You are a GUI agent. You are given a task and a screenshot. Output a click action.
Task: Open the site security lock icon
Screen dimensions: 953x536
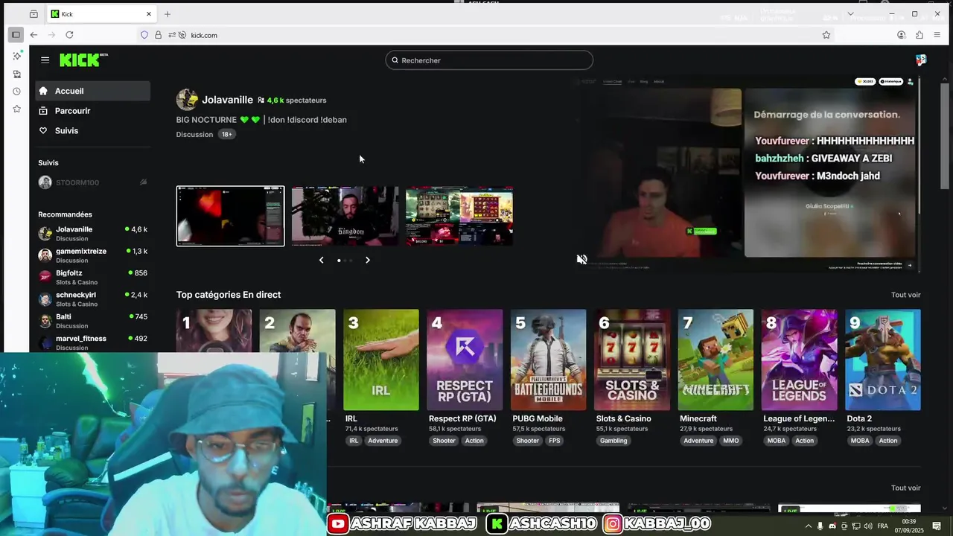click(x=158, y=35)
